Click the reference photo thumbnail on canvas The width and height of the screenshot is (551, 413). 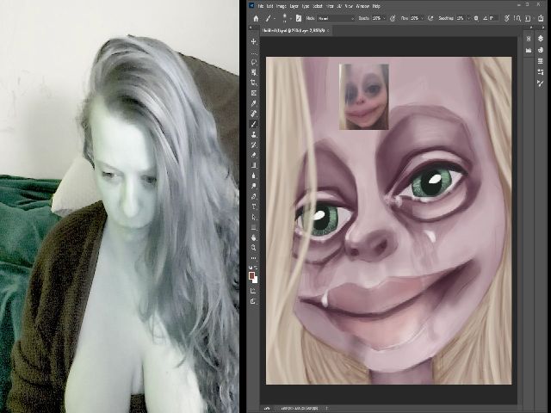(363, 96)
